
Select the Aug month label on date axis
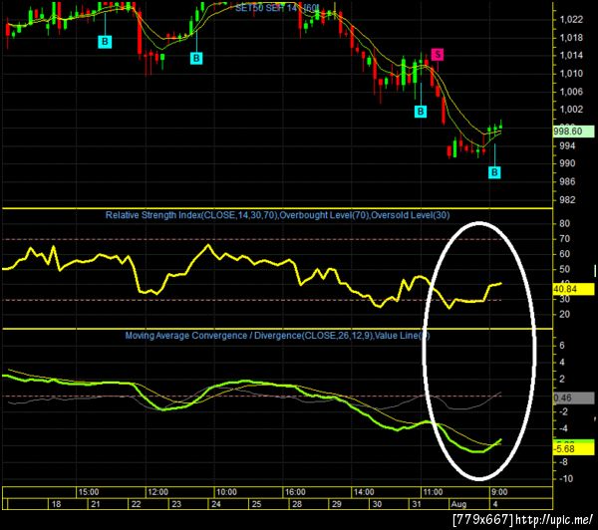coord(458,504)
